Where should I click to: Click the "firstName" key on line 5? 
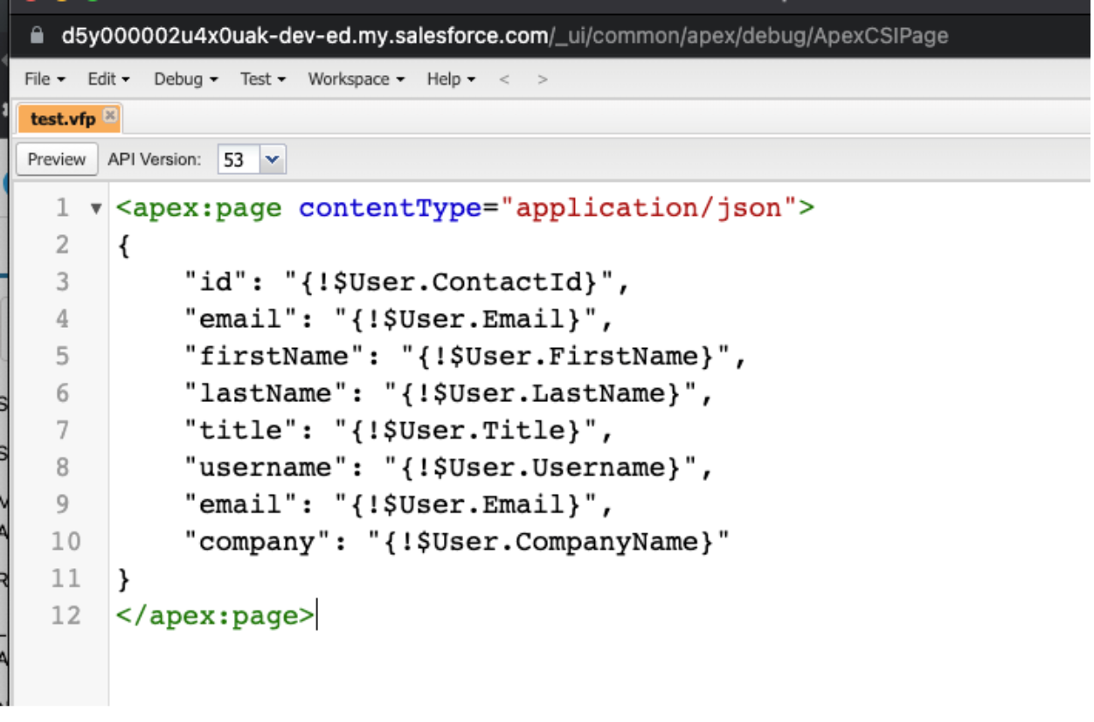click(274, 357)
